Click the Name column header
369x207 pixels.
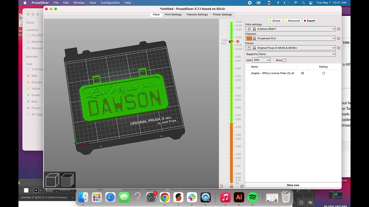click(x=255, y=67)
